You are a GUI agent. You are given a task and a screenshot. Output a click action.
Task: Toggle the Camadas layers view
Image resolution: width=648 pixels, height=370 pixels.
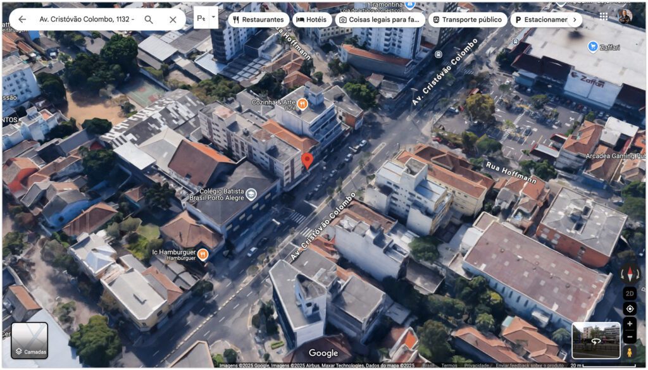[30, 341]
